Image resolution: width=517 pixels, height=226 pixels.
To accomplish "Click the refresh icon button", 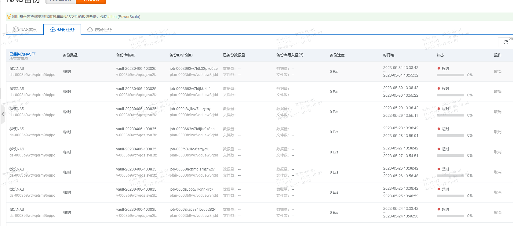I will click(x=505, y=42).
